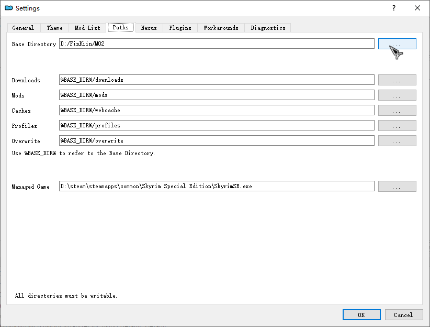Click the 'Caches' label
Image resolution: width=430 pixels, height=327 pixels.
(x=21, y=111)
